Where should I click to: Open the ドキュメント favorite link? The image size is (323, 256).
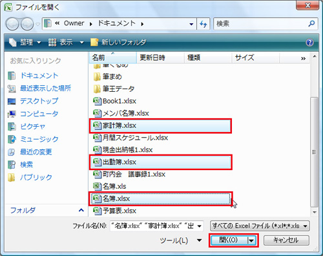[x=39, y=76]
